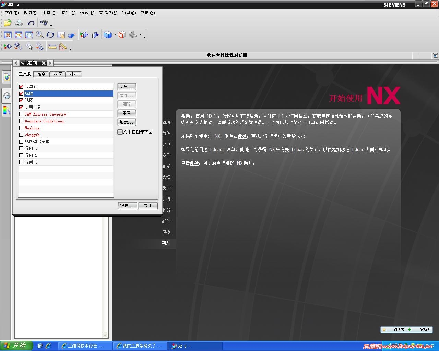Click the Print icon in toolbar
The height and width of the screenshot is (351, 439).
(19, 23)
